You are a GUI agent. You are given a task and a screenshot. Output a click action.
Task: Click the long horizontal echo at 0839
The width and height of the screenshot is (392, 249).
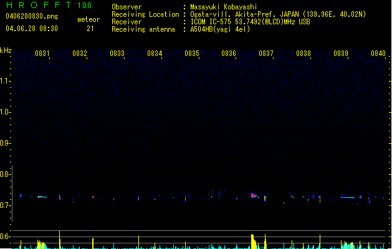tap(348, 197)
